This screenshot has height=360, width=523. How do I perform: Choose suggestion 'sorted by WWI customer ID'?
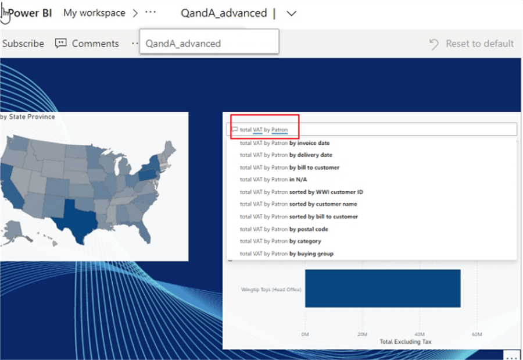tap(372, 192)
